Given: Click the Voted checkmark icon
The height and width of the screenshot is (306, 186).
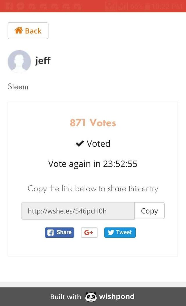Looking at the screenshot, I should point(79,144).
